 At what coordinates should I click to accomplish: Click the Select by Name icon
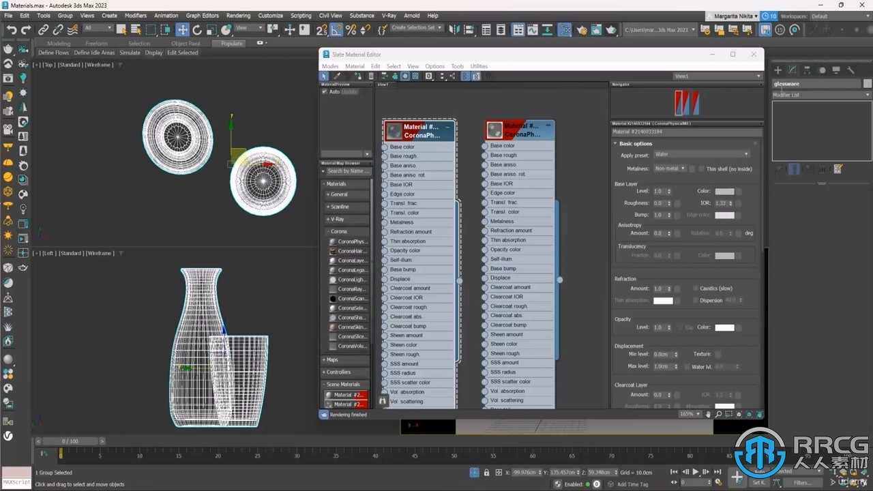point(136,29)
